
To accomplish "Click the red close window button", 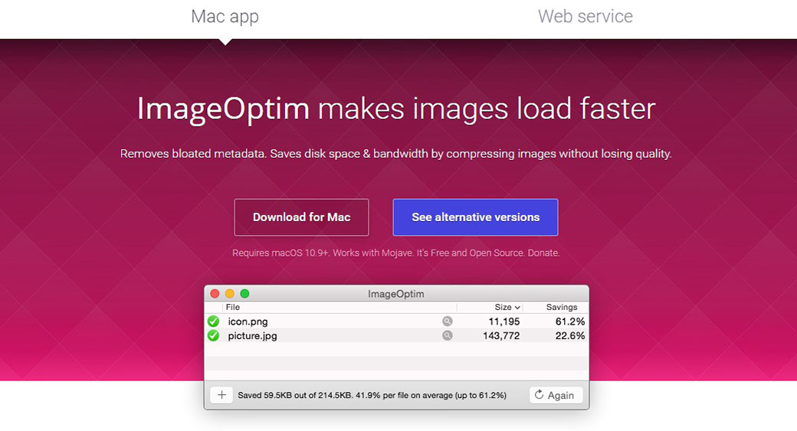I will [x=215, y=294].
